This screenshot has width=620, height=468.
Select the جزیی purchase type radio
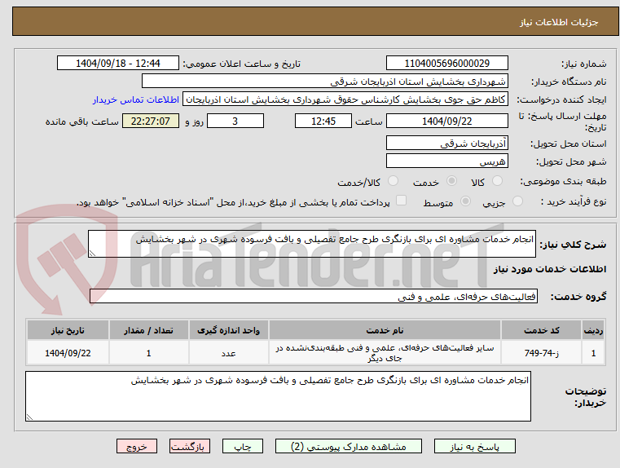[x=517, y=201]
